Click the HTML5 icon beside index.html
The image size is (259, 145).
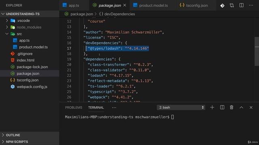point(13,60)
